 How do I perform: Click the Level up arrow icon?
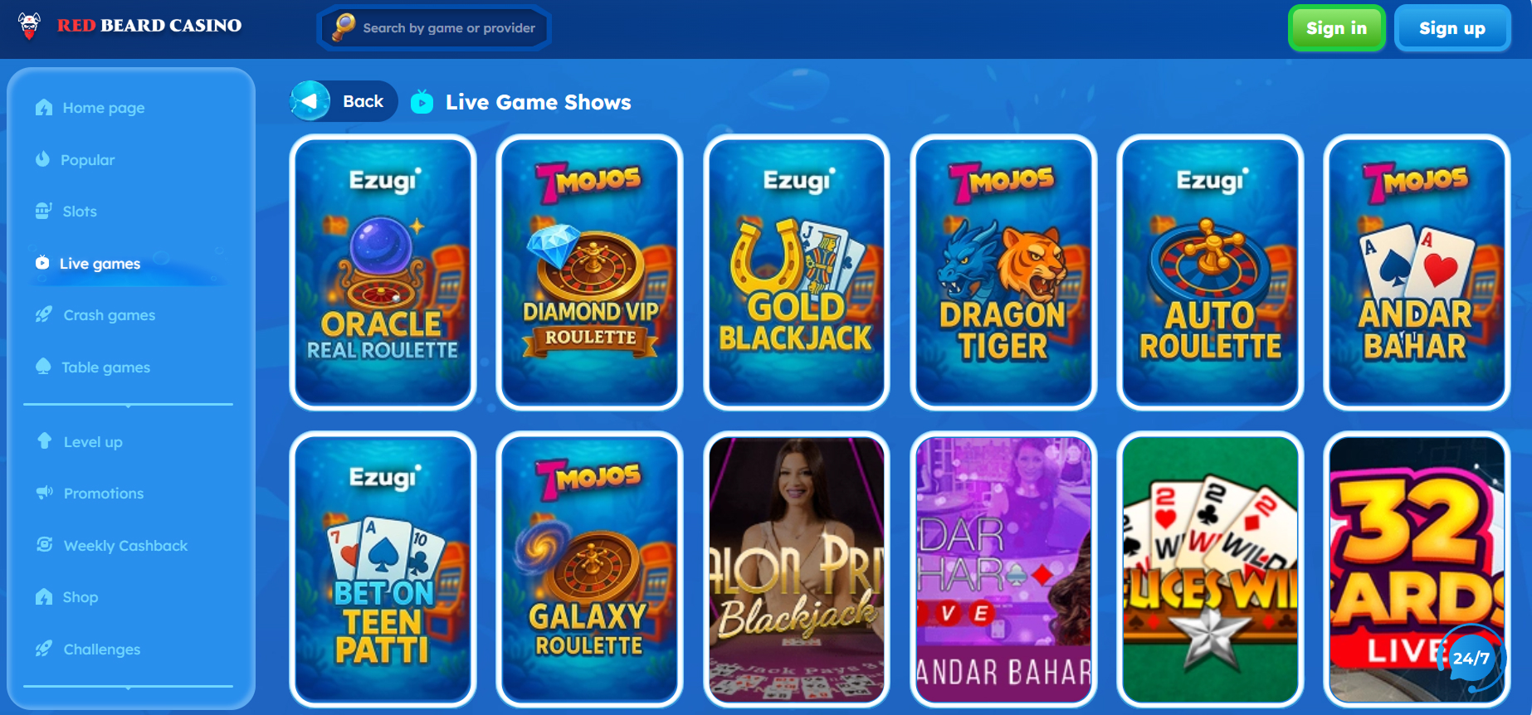click(45, 441)
